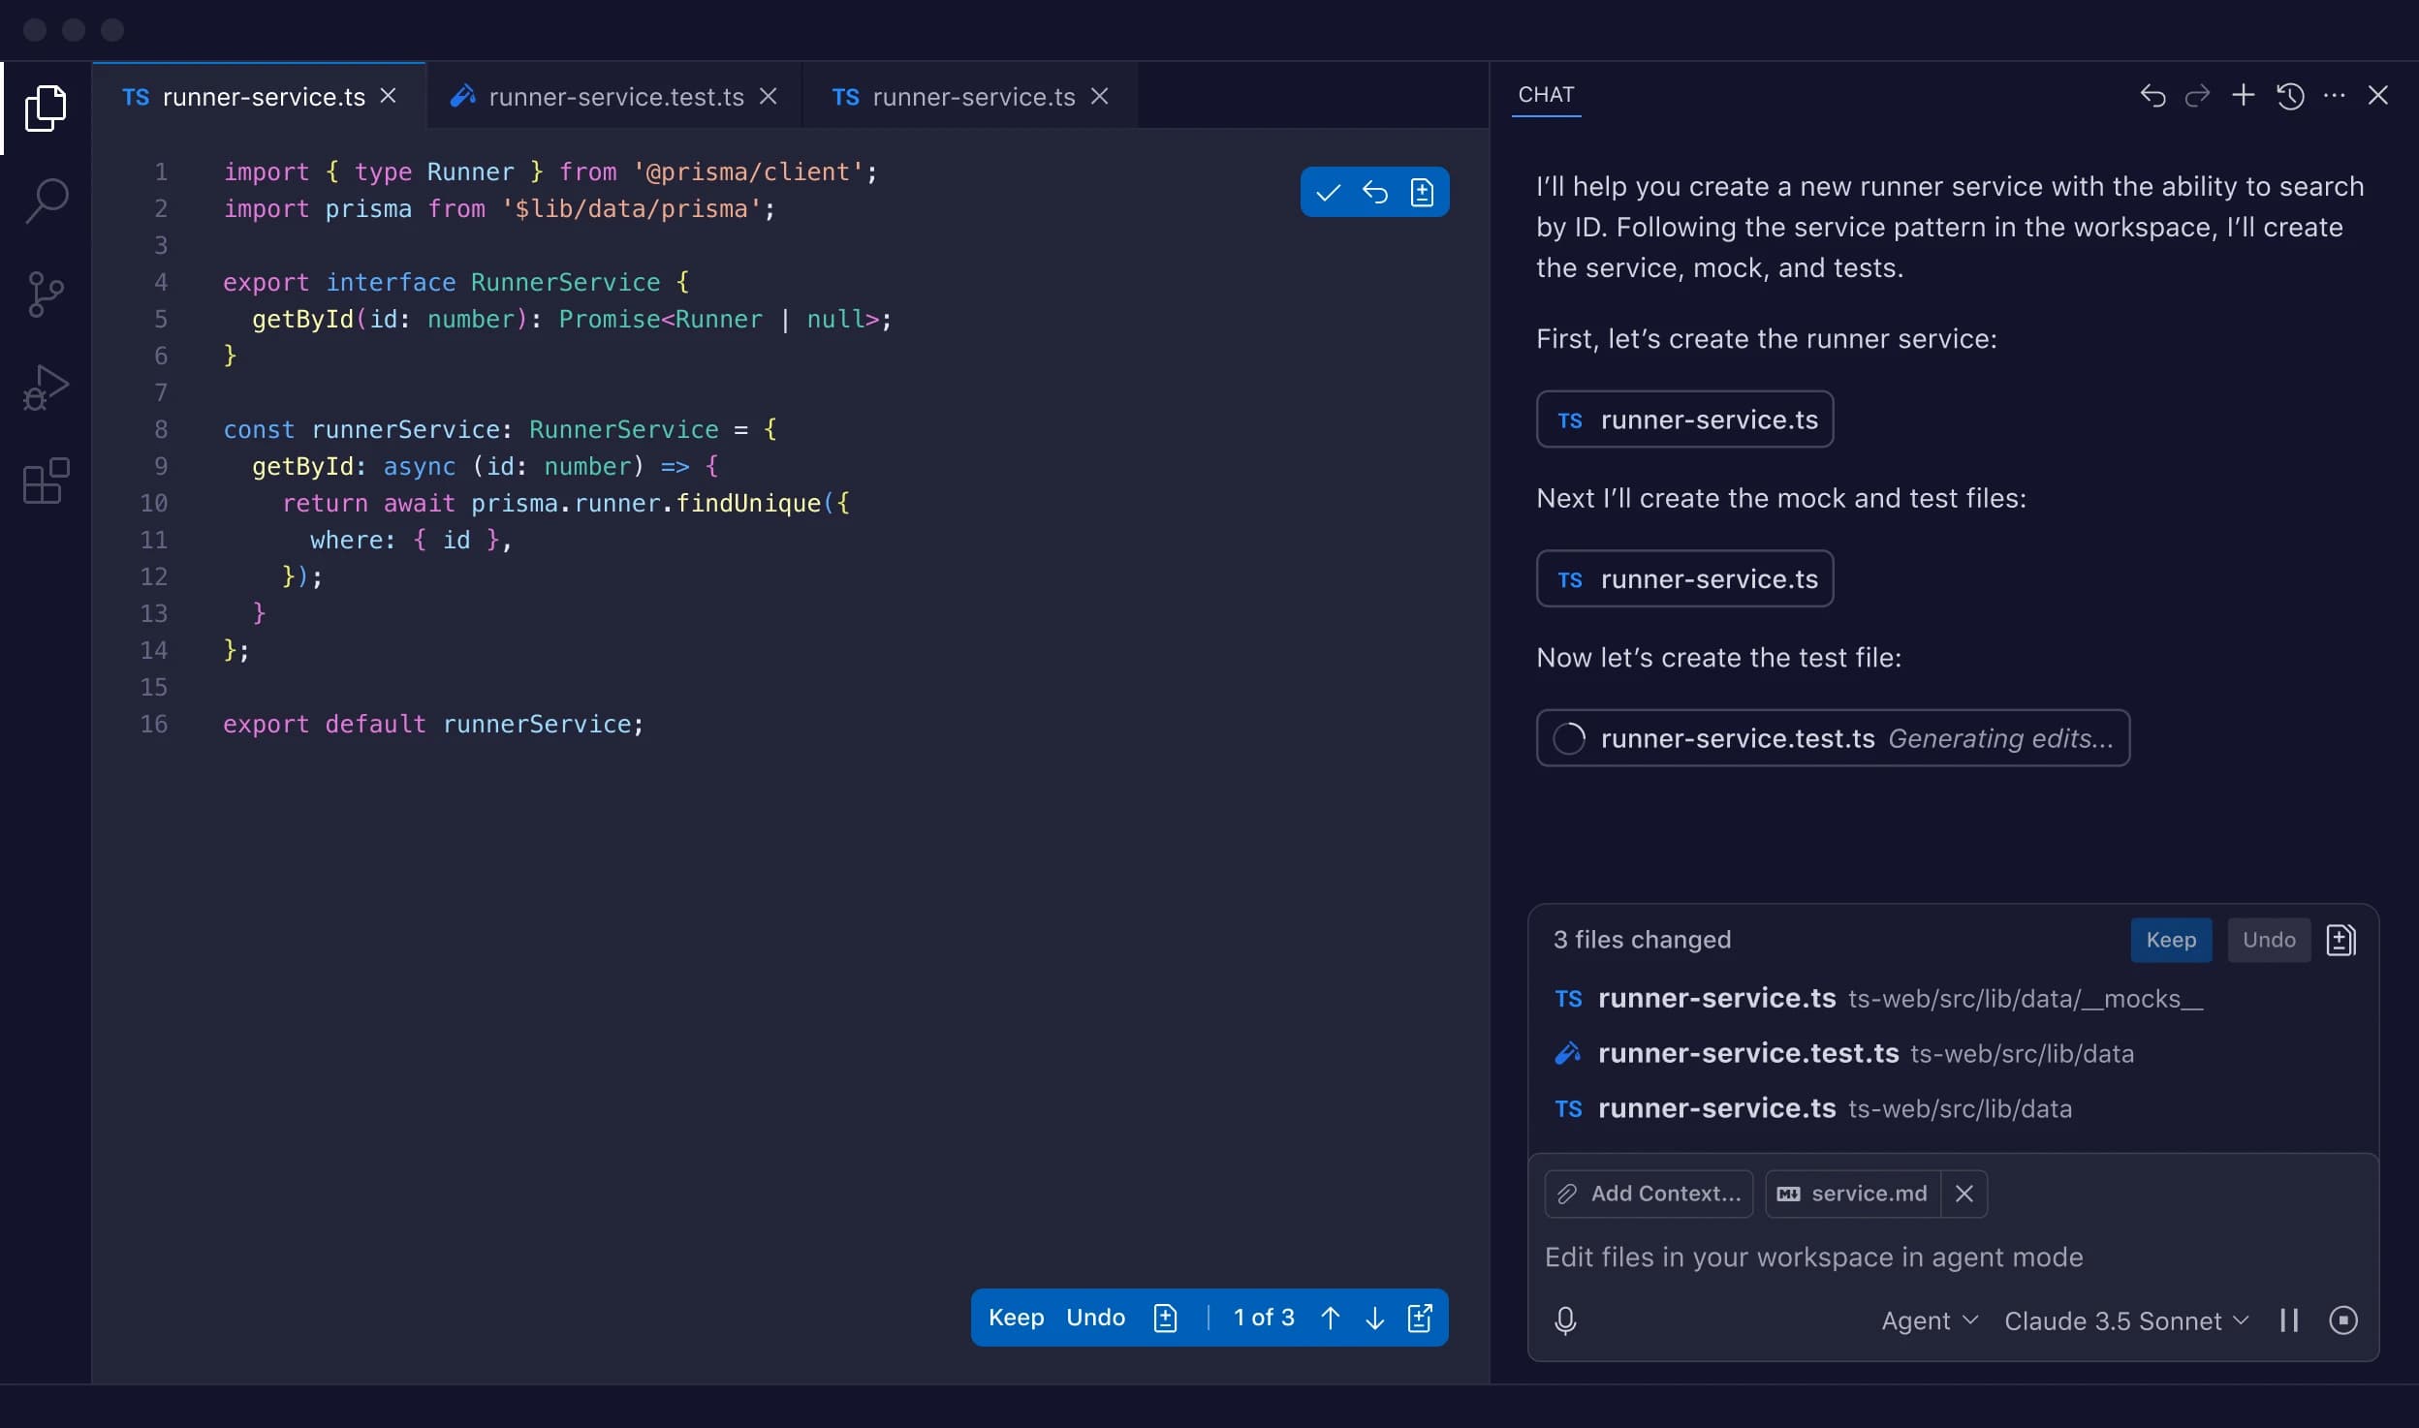
Task: Click Add Context in the chat input
Action: click(1648, 1194)
